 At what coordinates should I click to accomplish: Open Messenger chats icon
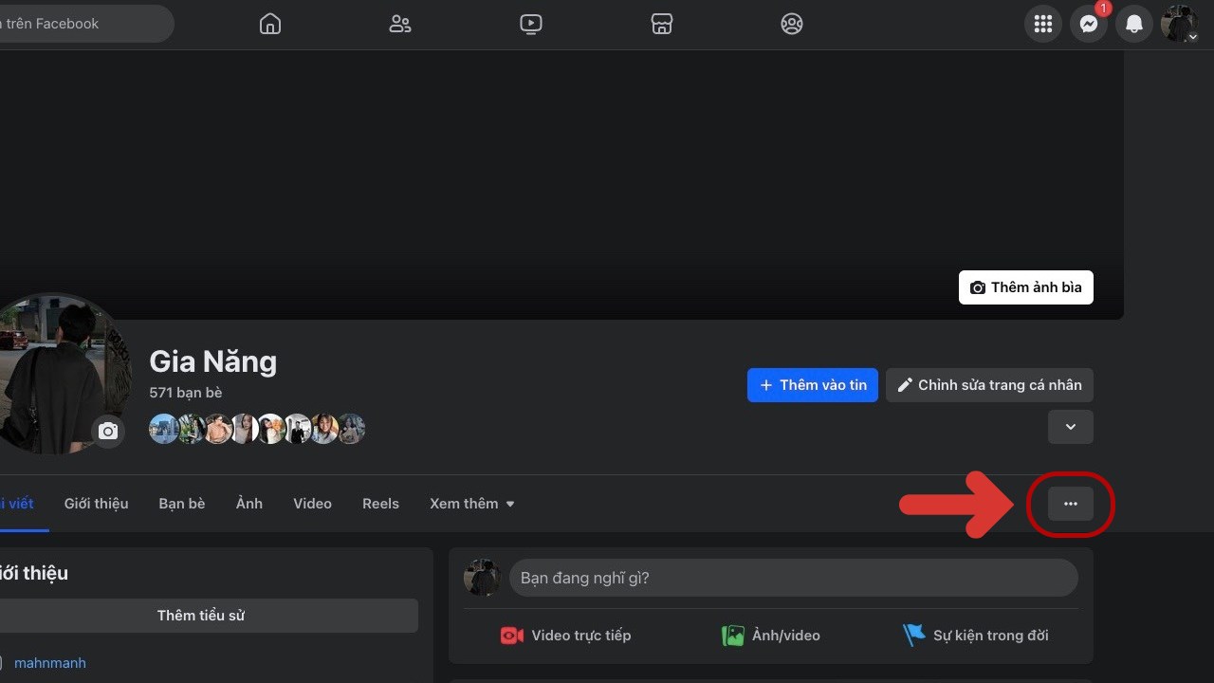pyautogui.click(x=1089, y=24)
